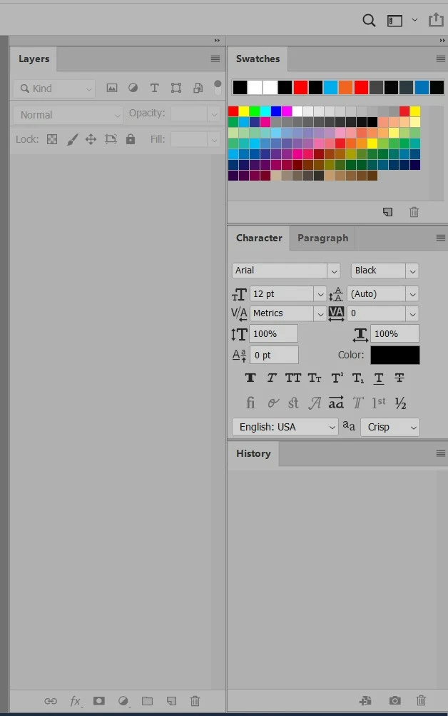Select the Character tab
The height and width of the screenshot is (716, 448).
259,238
